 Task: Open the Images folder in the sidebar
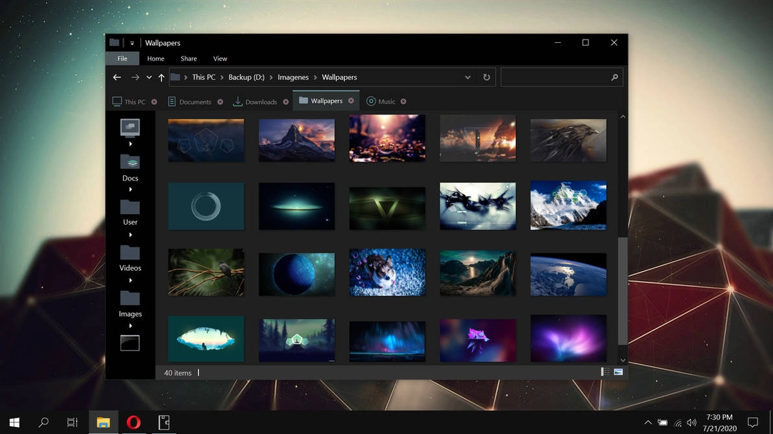pyautogui.click(x=130, y=301)
